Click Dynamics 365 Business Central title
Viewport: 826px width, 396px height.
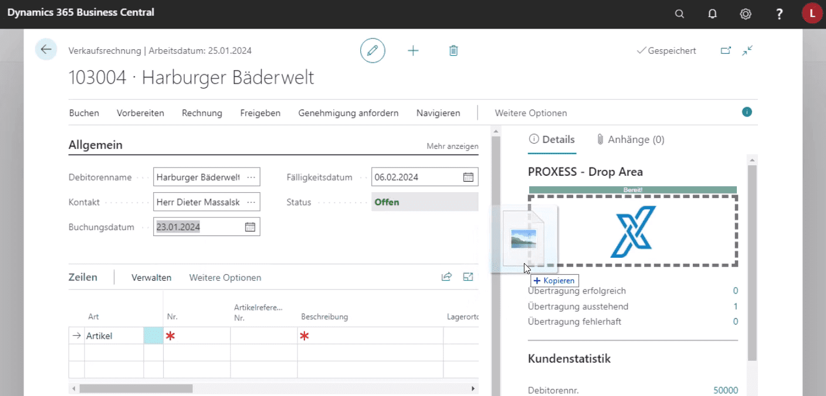(81, 12)
